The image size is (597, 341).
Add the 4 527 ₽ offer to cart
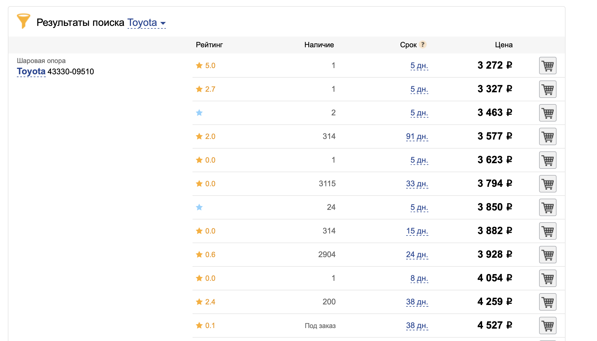[x=548, y=326]
